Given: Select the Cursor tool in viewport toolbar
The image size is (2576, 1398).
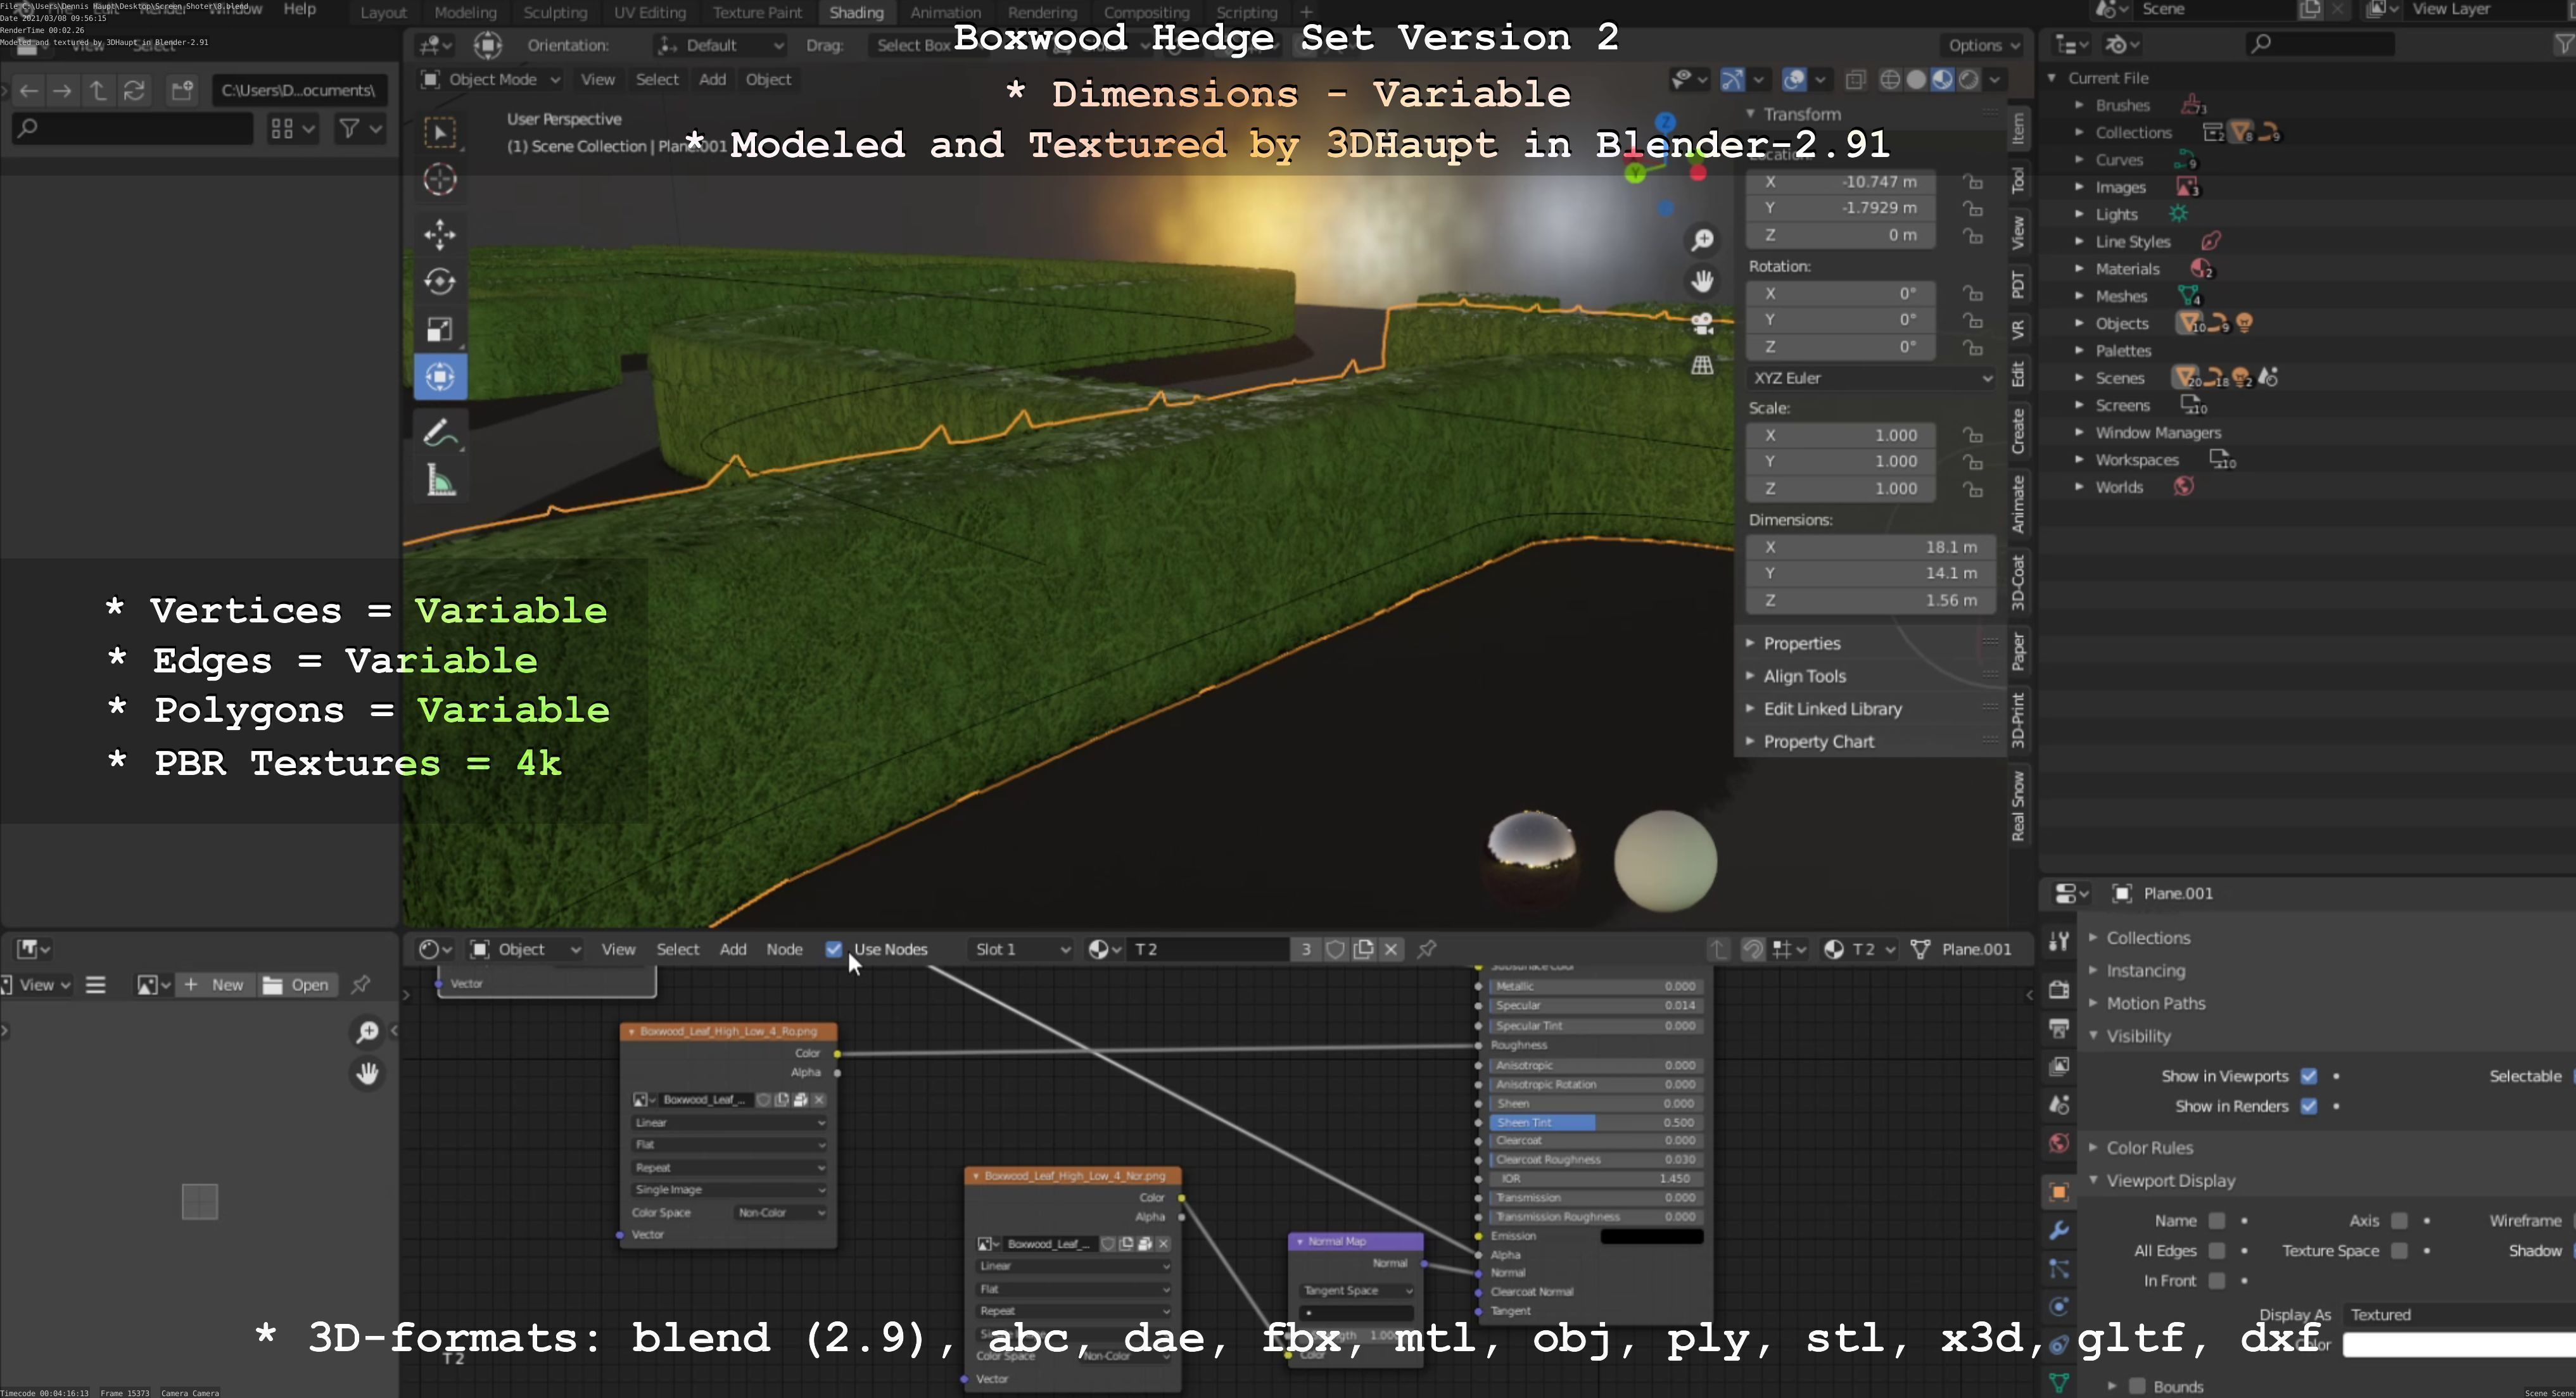Looking at the screenshot, I should (x=440, y=181).
